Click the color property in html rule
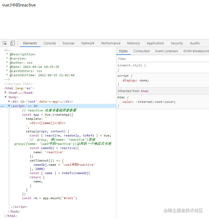Viewport: 209px width, 219px height. 128,102
